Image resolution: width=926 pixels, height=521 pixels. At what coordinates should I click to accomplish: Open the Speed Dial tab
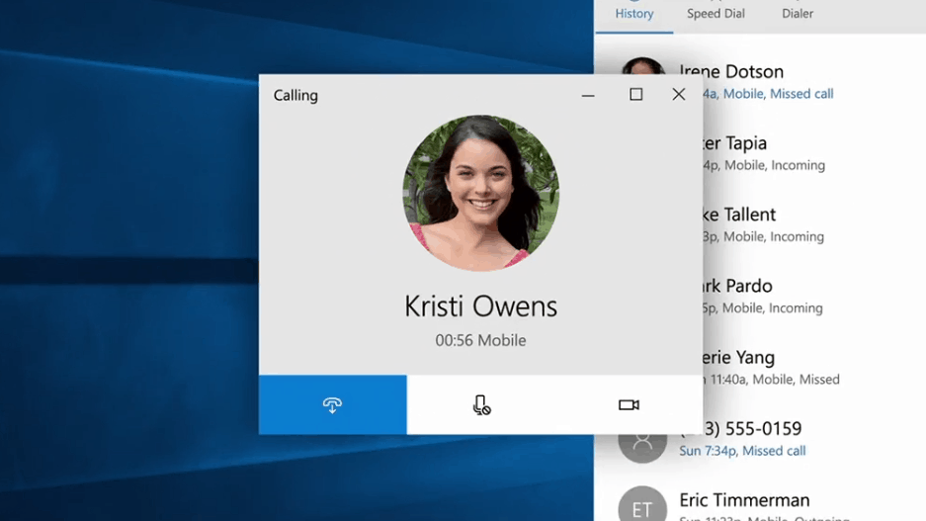point(716,14)
